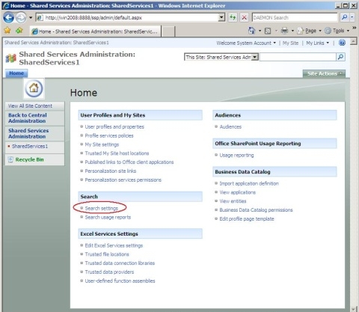
Task: Open Profile services policies
Action: tap(109, 135)
